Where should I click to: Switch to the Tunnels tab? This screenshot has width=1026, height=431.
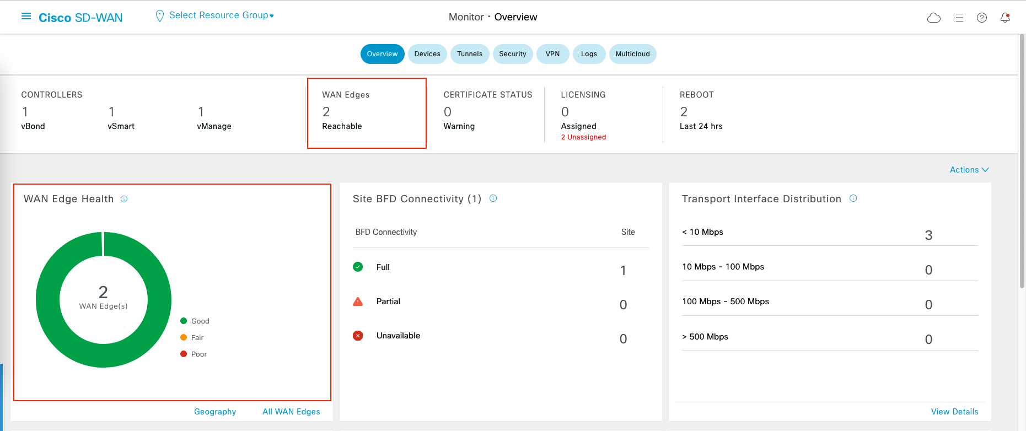point(469,54)
